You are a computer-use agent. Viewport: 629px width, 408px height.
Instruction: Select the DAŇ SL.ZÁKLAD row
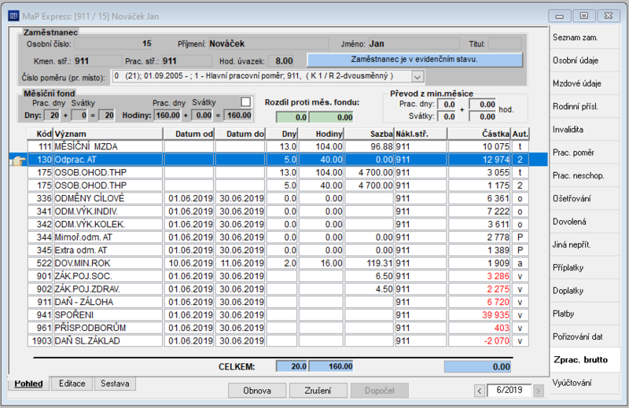tap(278, 340)
